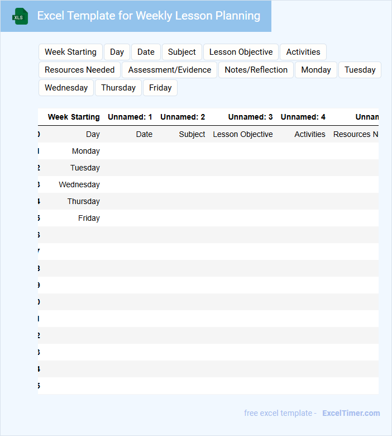Select the 'Activities' tag

coord(303,52)
